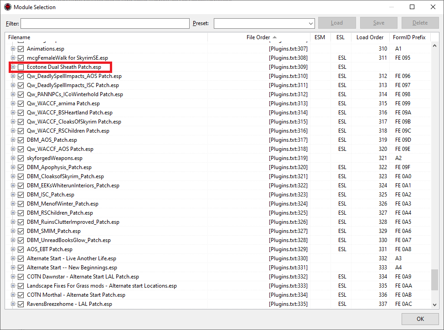Sort by FormID Prefix column header

point(410,37)
